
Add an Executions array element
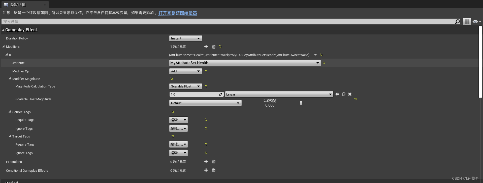point(206,161)
